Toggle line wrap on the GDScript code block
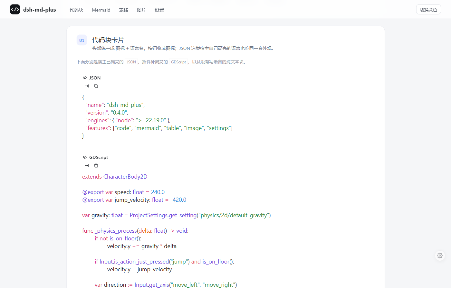This screenshot has height=288, width=451. [87, 166]
